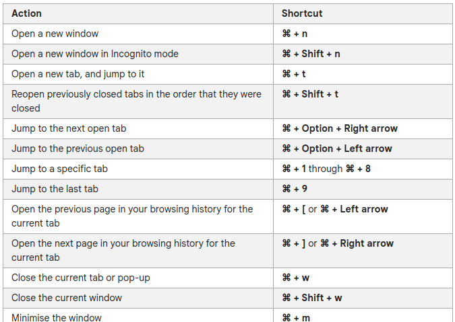Click '⌘ + [ or ⌘ + Left arrow' shortcut
455x322 pixels.
tap(335, 209)
